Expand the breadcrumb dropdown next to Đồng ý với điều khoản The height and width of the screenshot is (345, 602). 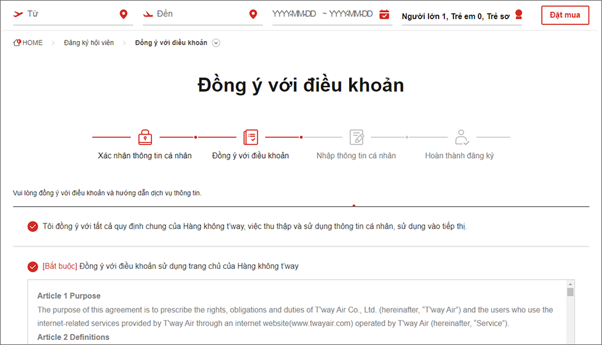(x=216, y=43)
